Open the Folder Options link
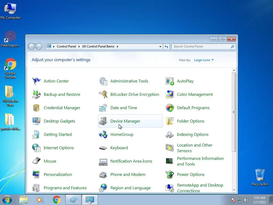 tap(191, 121)
